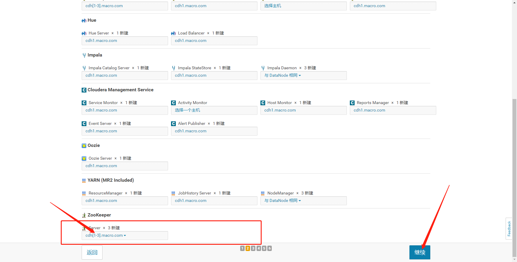
Task: Click the Oozie Server role icon
Action: pos(84,159)
